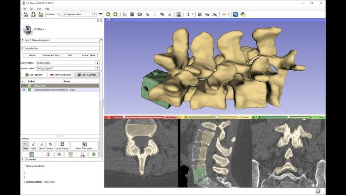Select the None effect
346x195 pixels.
click(25, 145)
